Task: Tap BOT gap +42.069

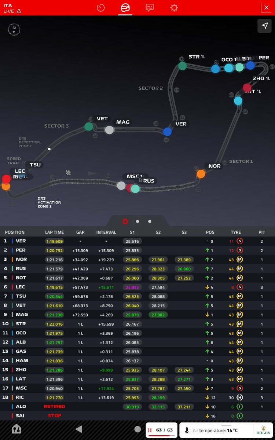Action: 80,278
